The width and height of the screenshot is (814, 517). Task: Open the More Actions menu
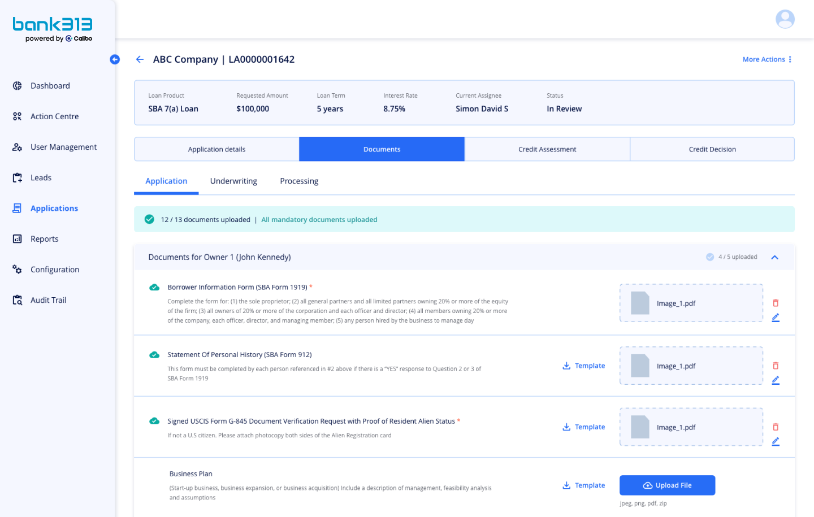767,59
